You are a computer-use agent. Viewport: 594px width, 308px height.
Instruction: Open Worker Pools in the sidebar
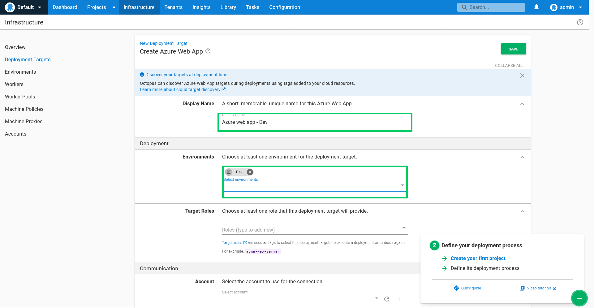(x=20, y=97)
